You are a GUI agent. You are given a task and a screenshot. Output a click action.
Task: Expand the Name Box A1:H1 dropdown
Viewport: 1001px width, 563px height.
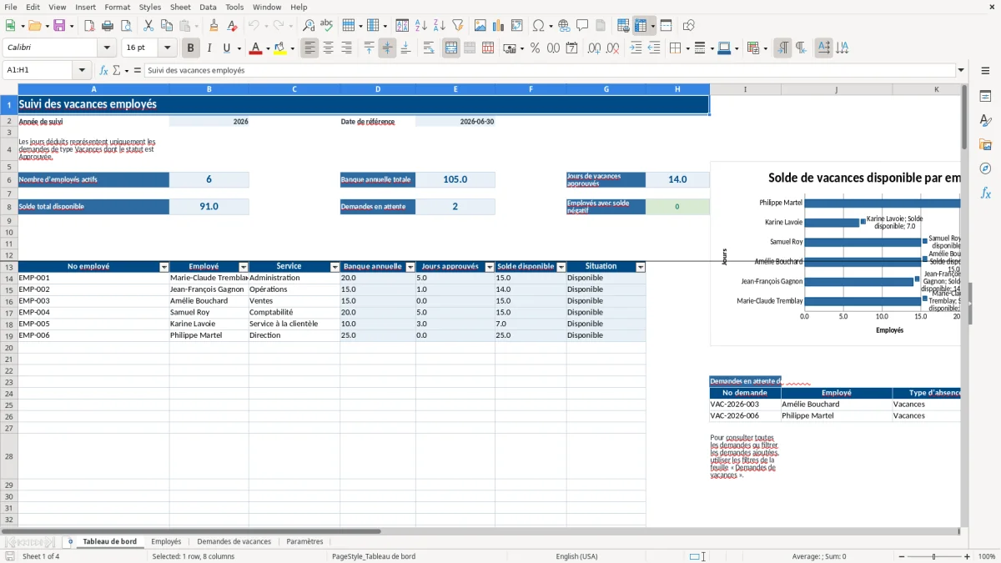82,70
